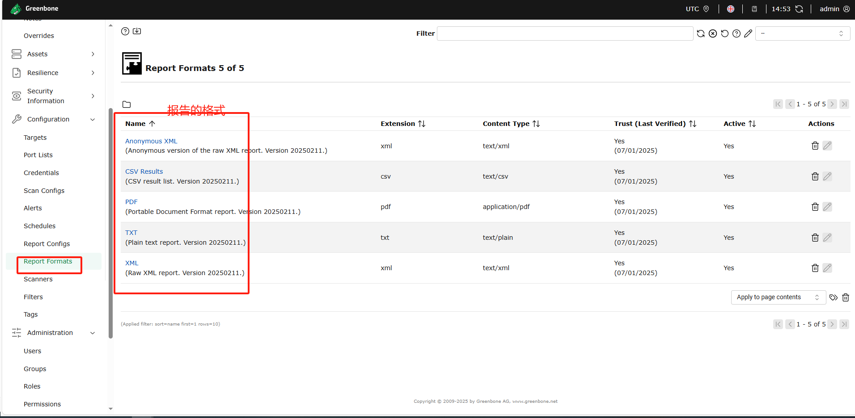Collapse the Administration menu
Screen dimensions: 855x418
click(53, 333)
